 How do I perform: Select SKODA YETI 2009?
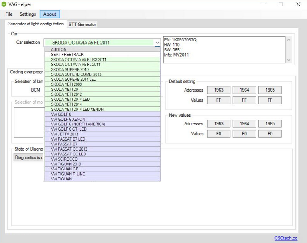pyautogui.click(x=102, y=84)
